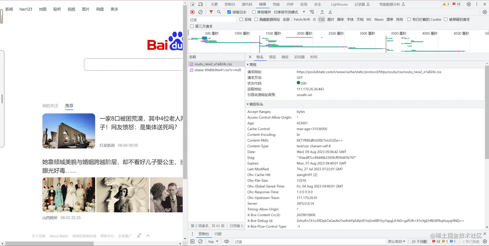Open network search magnifier icon

tap(219, 12)
